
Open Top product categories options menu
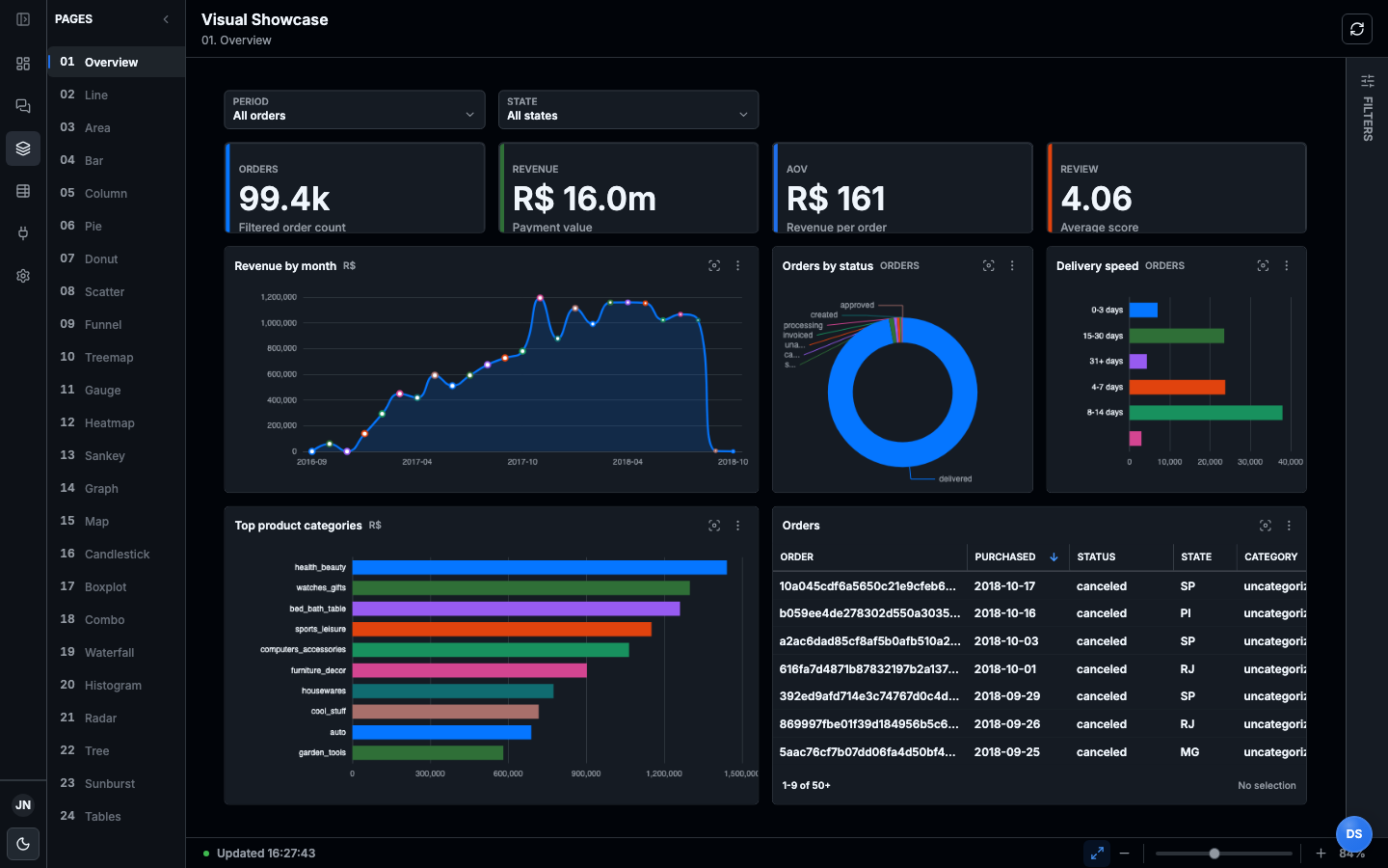coord(738,526)
